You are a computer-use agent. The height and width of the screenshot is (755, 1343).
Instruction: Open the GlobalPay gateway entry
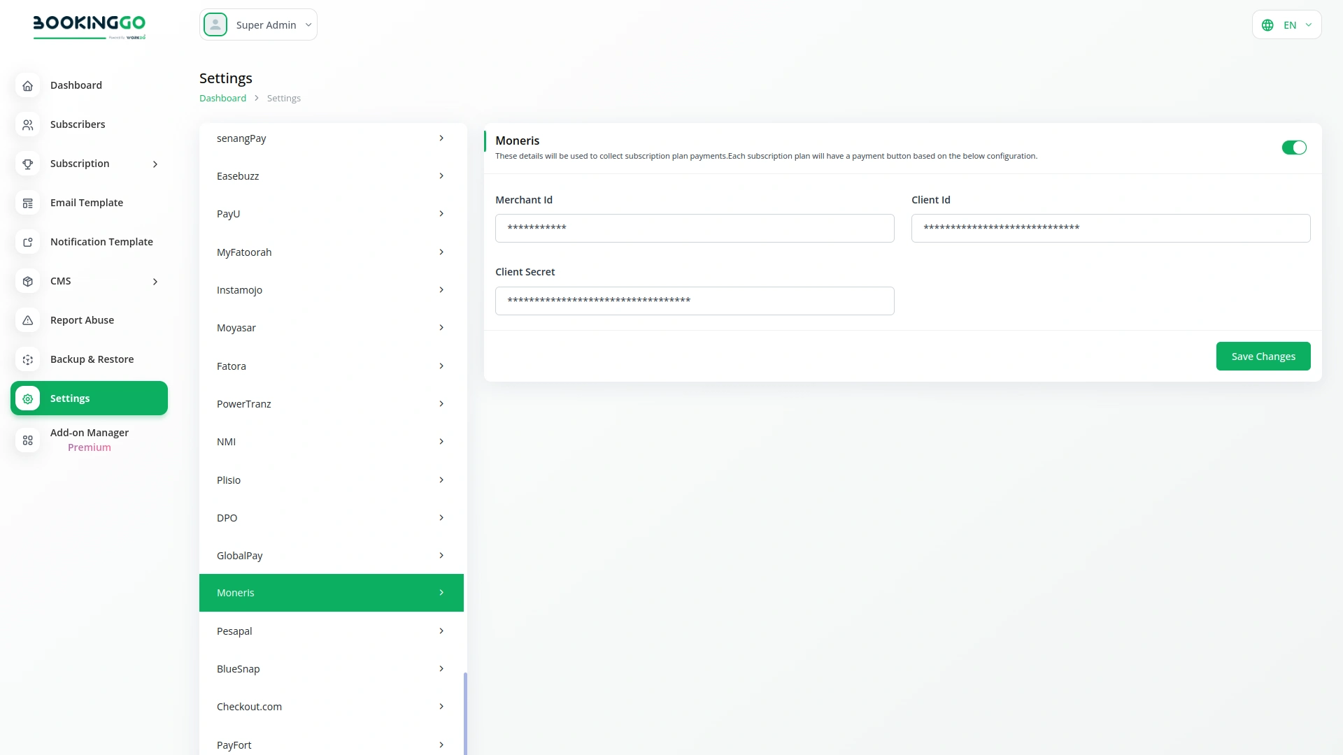click(331, 555)
